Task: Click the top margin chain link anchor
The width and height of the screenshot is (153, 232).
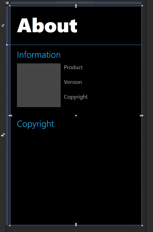Action: pyautogui.click(x=76, y=6)
